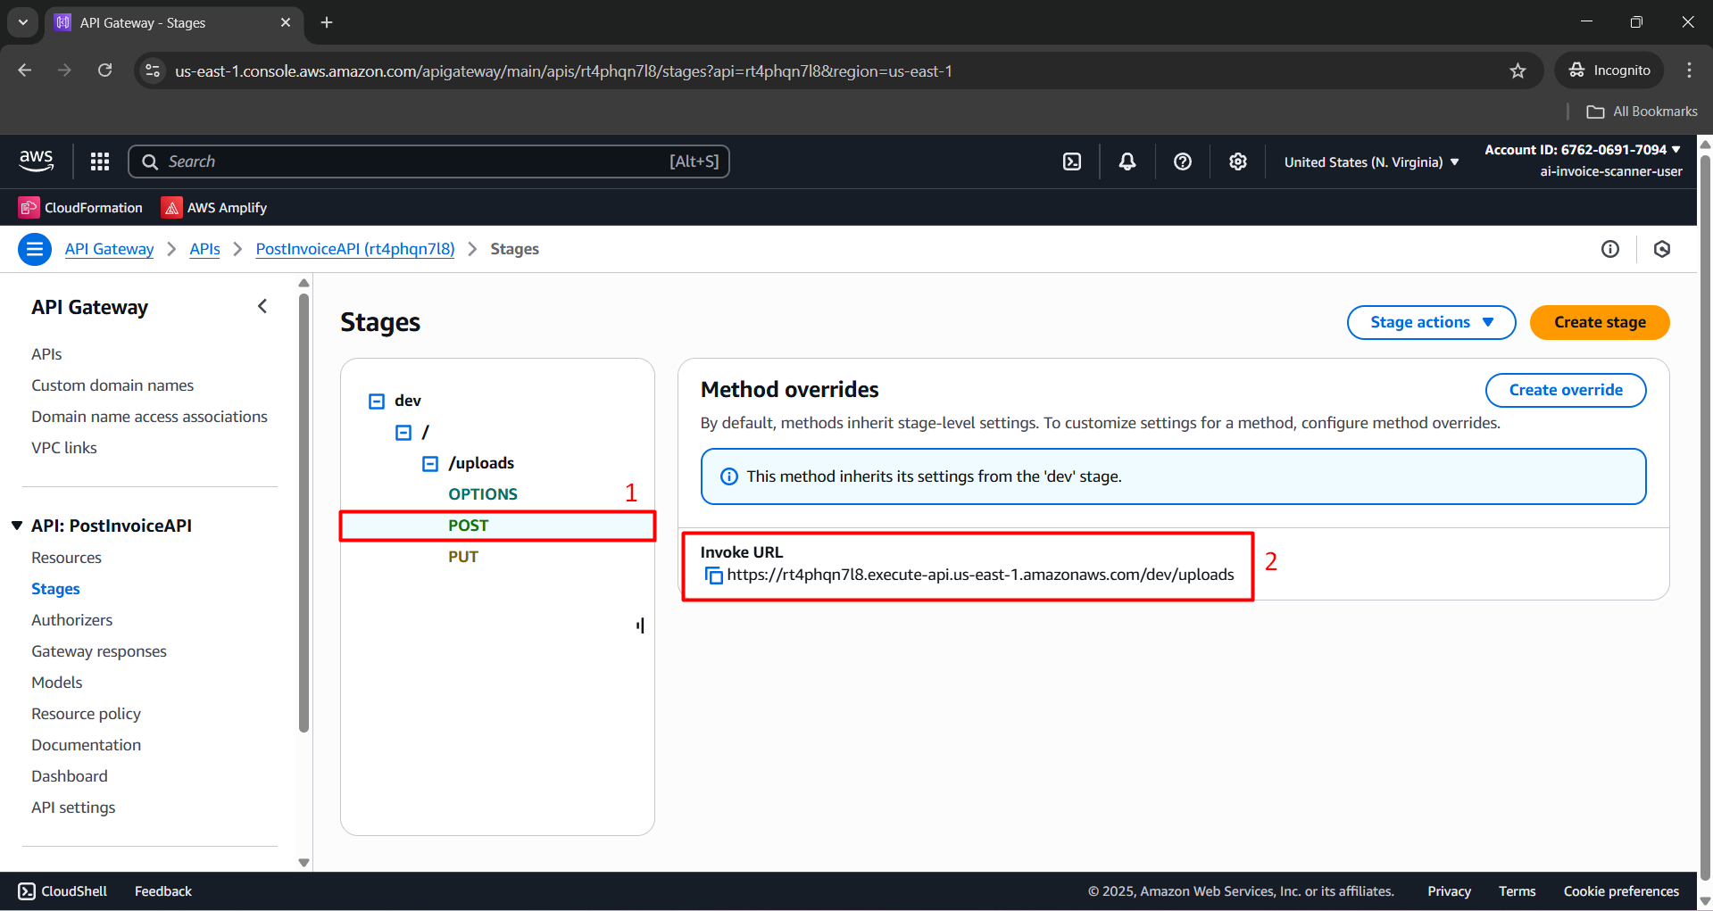Bookmark this page with star icon
This screenshot has width=1713, height=911.
point(1518,70)
